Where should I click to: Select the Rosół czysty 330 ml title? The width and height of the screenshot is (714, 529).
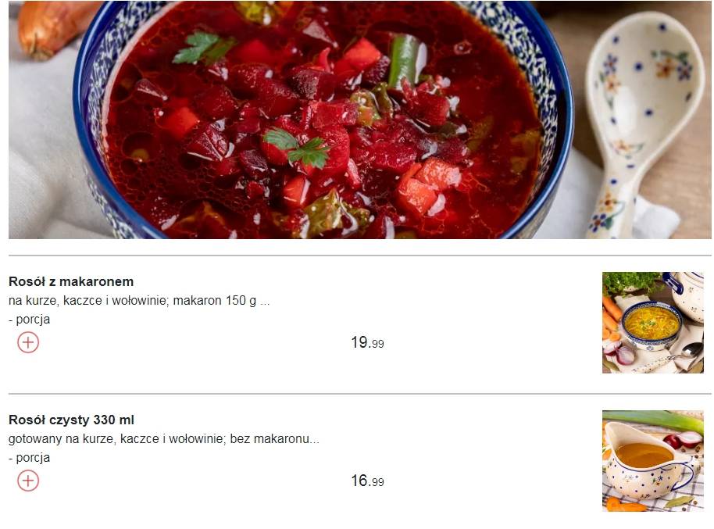tap(72, 420)
